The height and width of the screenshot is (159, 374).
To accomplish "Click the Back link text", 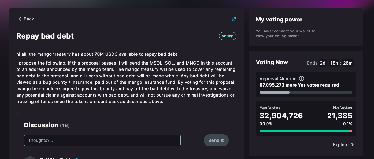I will point(29,19).
